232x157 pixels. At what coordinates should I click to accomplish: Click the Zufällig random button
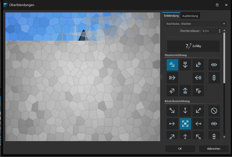193,46
